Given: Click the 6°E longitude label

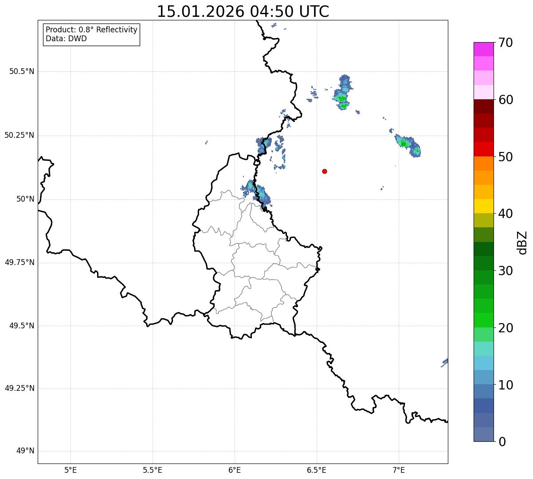Looking at the screenshot, I should tap(235, 470).
